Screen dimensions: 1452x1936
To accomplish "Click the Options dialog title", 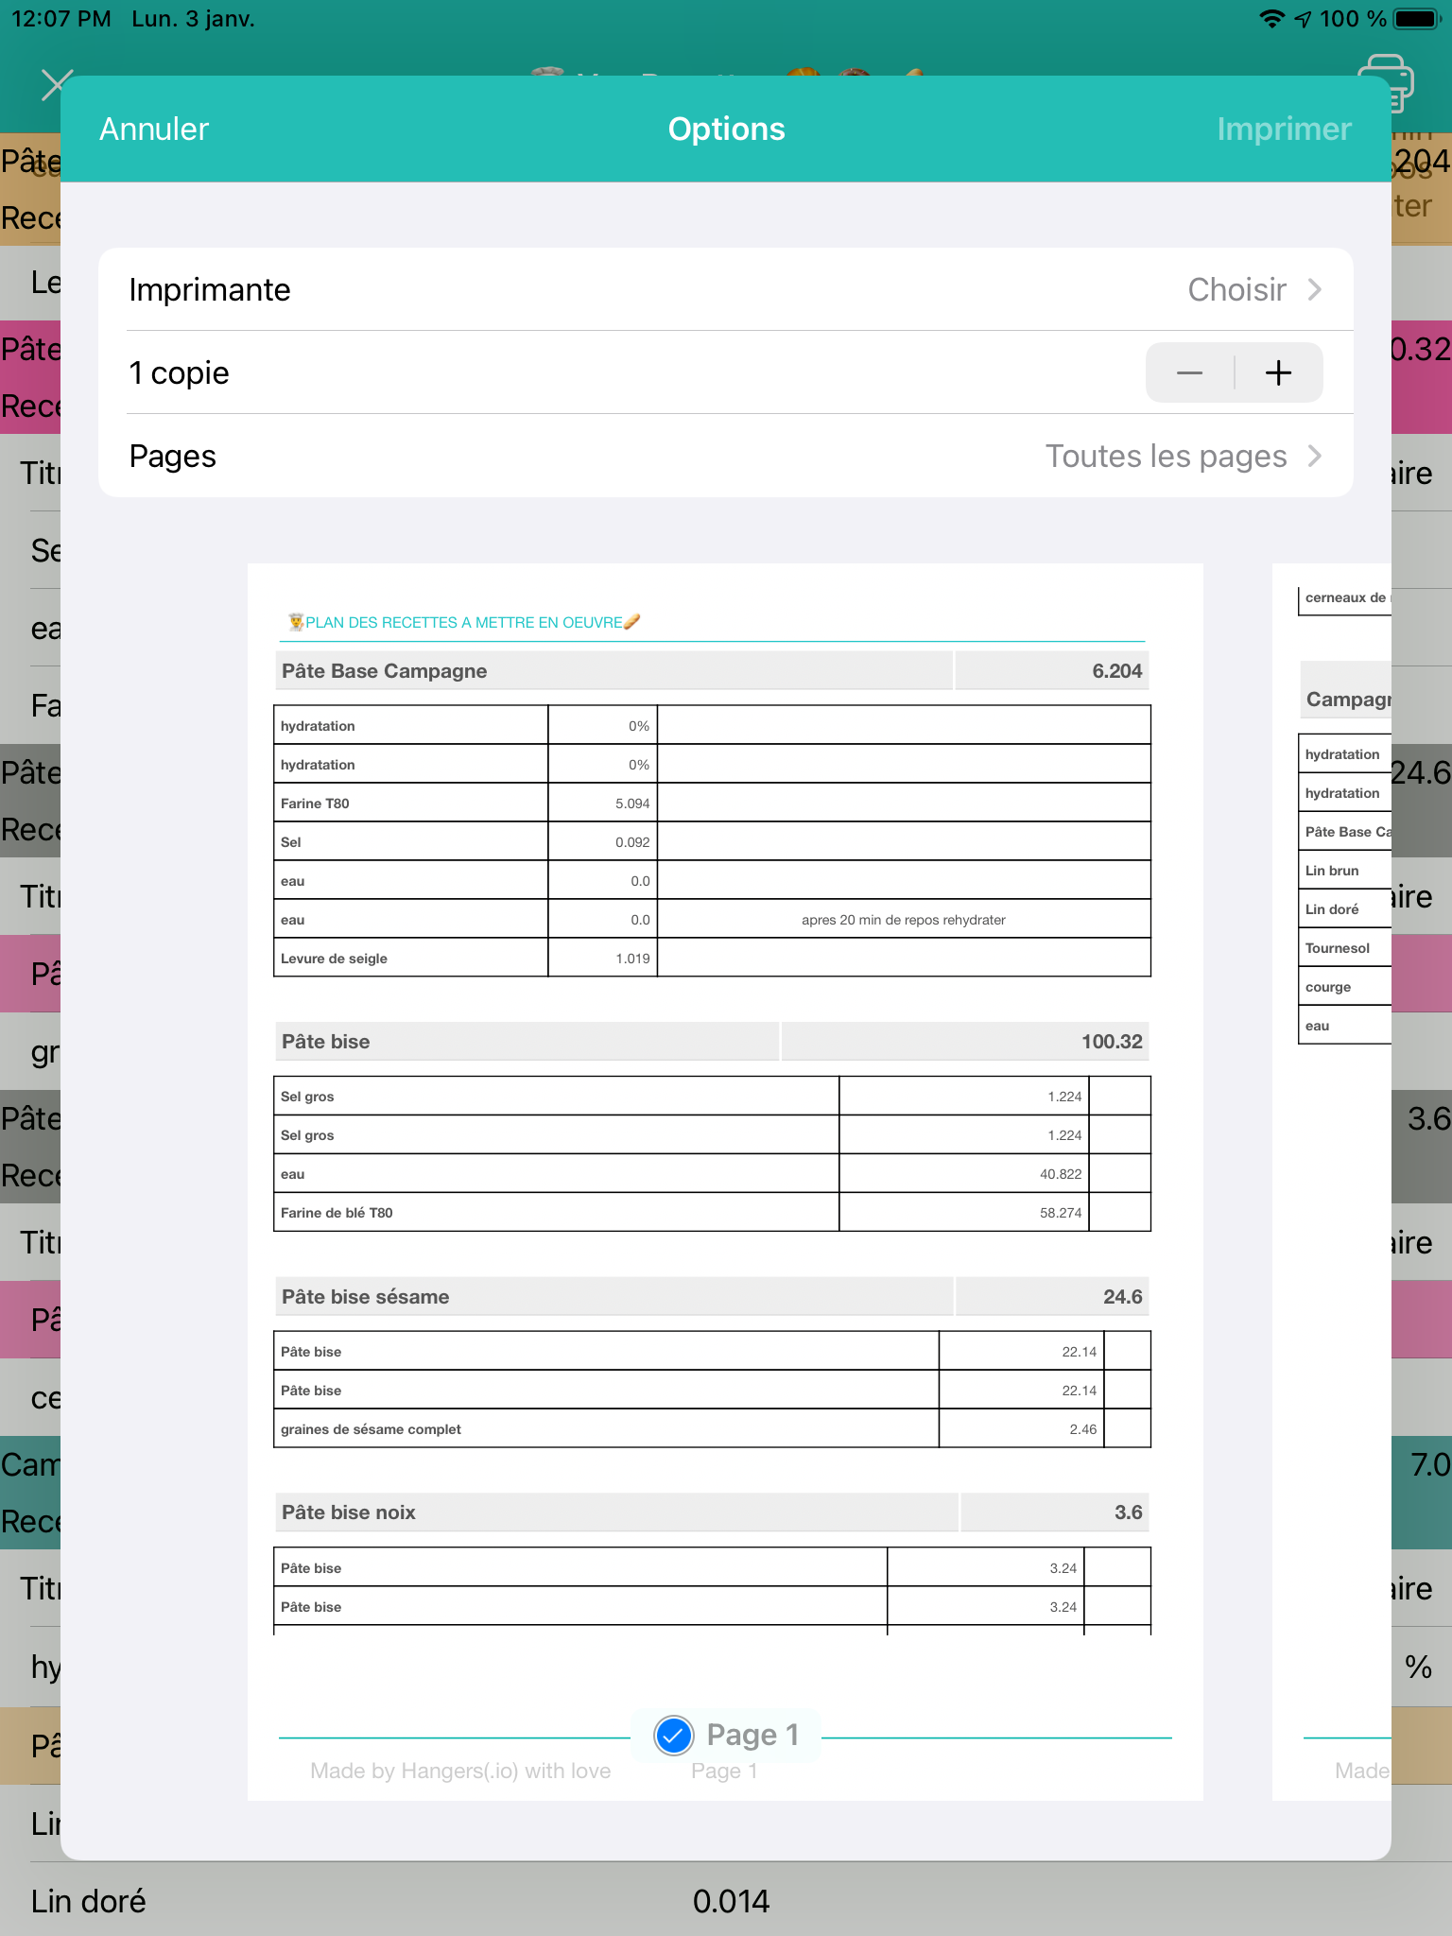I will tap(726, 129).
